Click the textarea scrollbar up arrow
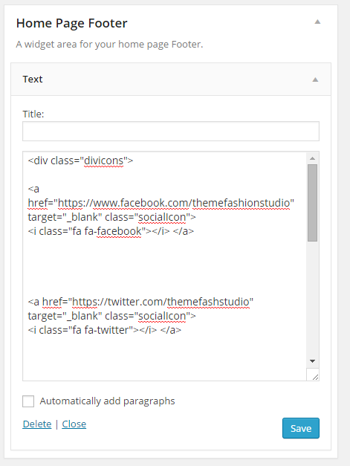 tap(312, 158)
